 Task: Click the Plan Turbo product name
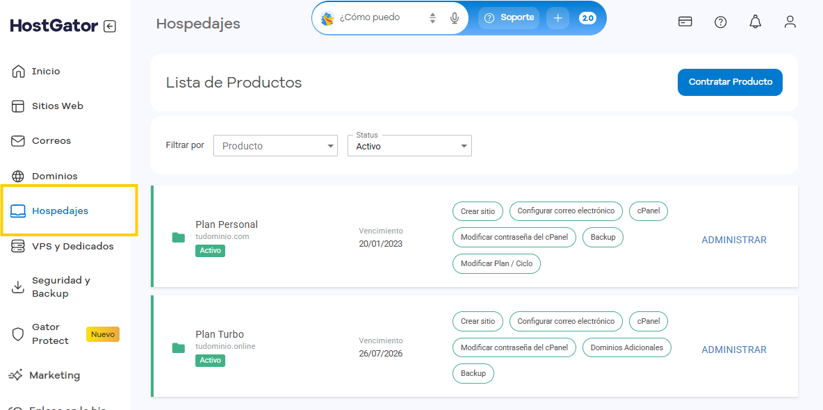pos(220,334)
